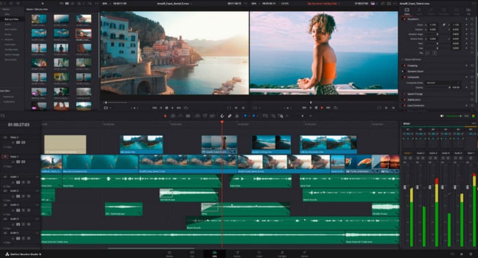The width and height of the screenshot is (478, 258).
Task: Open the Edit page at the bottom
Action: (x=215, y=254)
